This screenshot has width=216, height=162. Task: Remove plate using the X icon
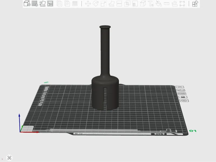click(180, 87)
